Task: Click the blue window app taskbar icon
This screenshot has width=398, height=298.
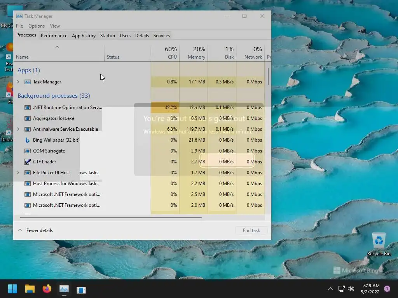Action: click(81, 289)
